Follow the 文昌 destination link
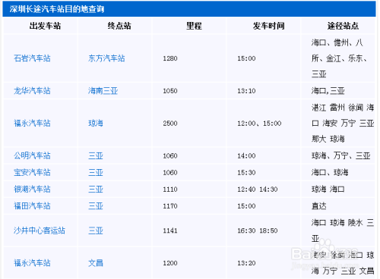The image size is (380, 279). (96, 263)
